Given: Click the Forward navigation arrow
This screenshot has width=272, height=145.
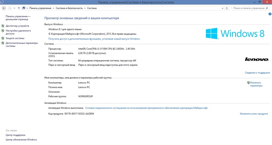Looking at the screenshot, I should pos(10,8).
